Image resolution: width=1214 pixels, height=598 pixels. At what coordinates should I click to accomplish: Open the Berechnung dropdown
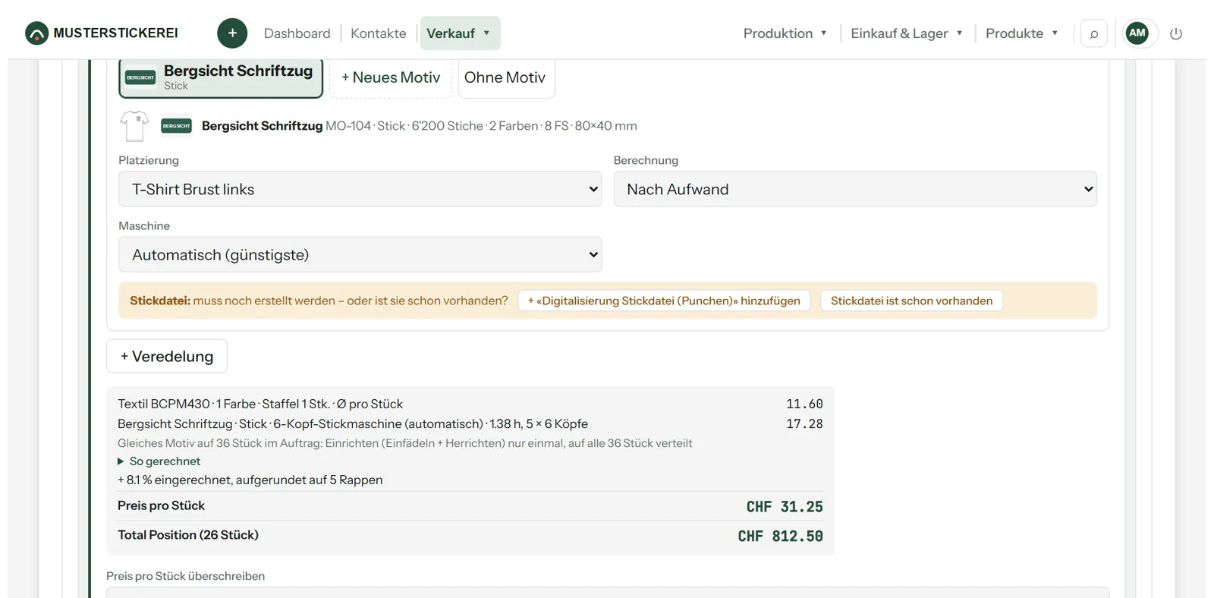(855, 189)
